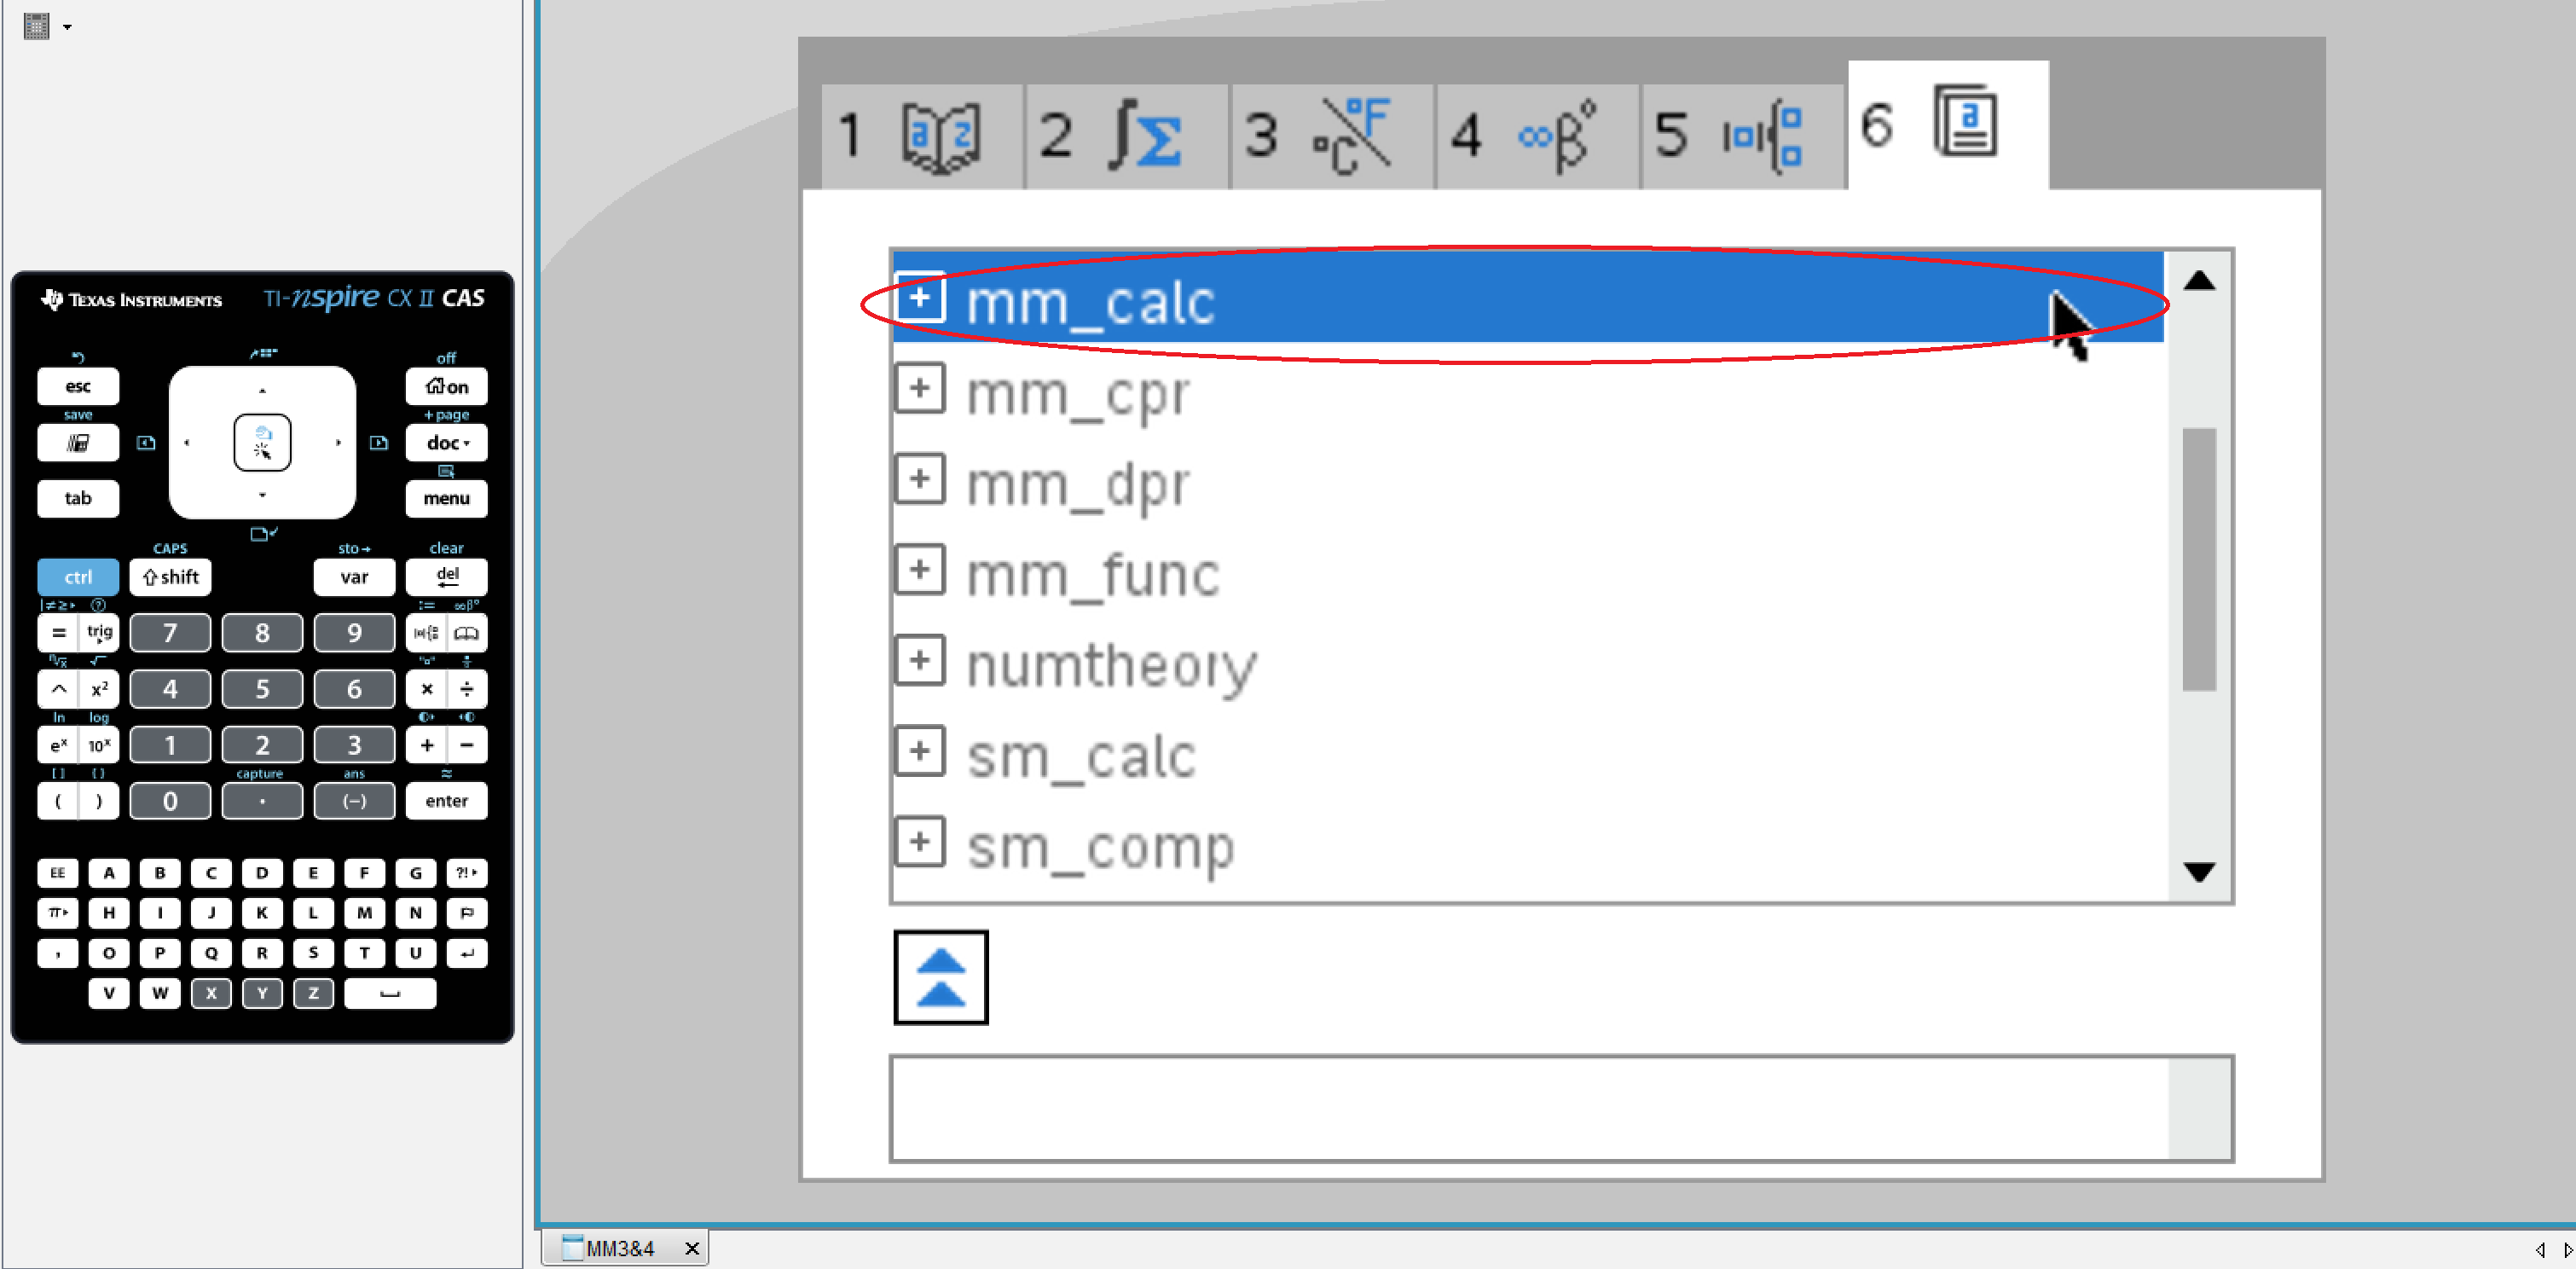The width and height of the screenshot is (2576, 1269).
Task: Toggle the ctrl key
Action: click(78, 577)
